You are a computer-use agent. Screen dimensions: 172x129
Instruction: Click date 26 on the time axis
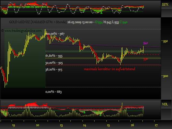click(132, 125)
